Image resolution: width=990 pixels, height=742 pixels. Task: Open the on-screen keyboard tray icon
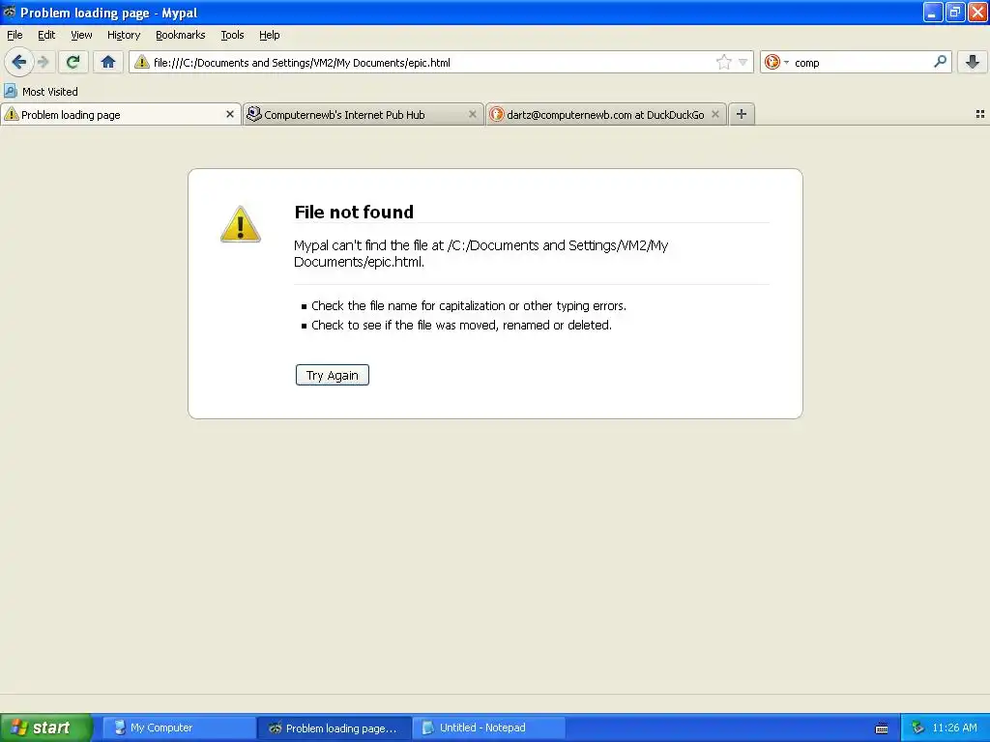tap(882, 728)
